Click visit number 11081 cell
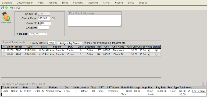The image size is (207, 97). coord(10,54)
